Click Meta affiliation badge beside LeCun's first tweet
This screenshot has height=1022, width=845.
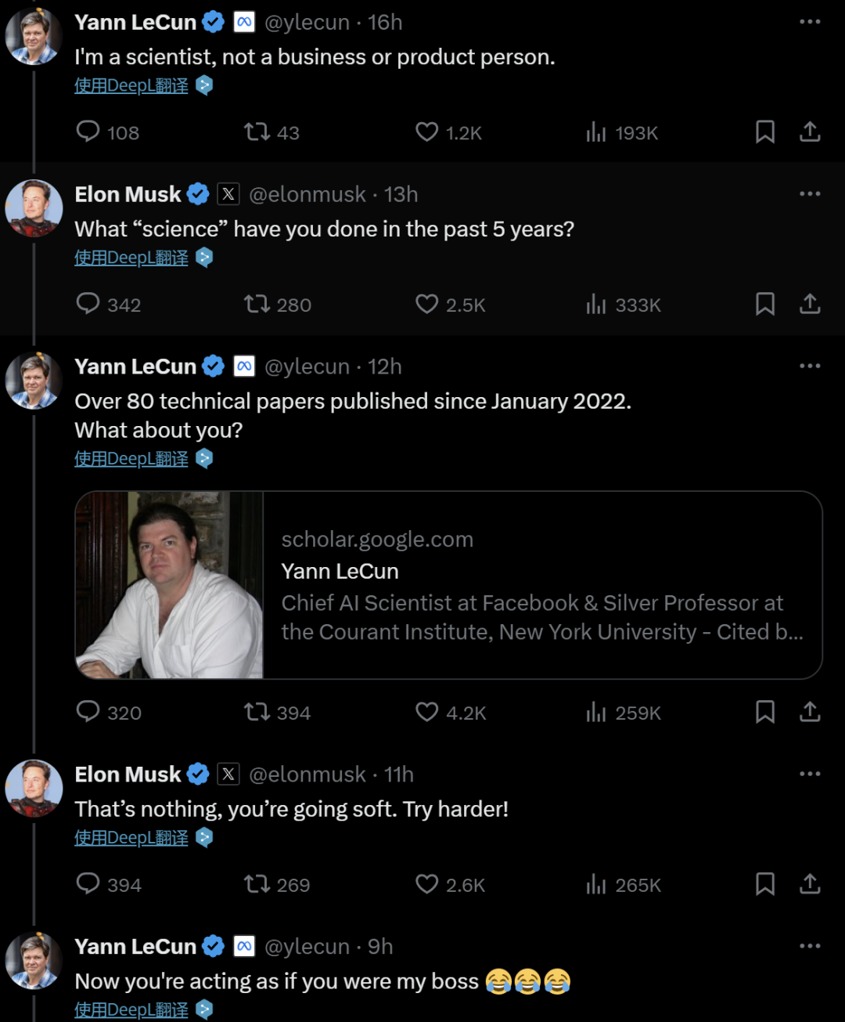(x=244, y=22)
